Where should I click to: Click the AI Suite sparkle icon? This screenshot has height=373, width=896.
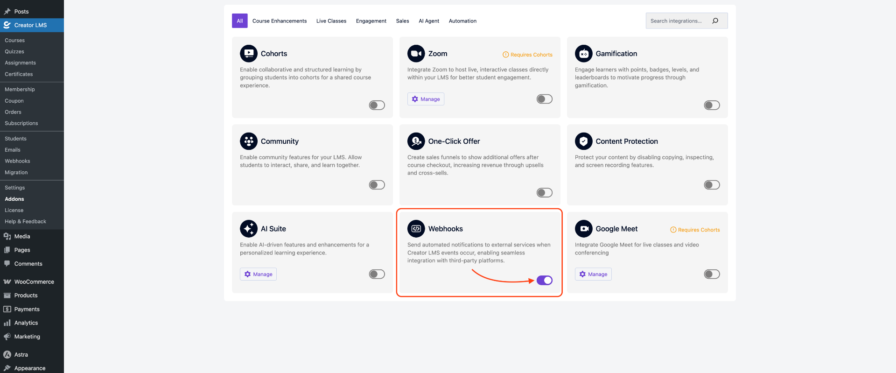249,229
